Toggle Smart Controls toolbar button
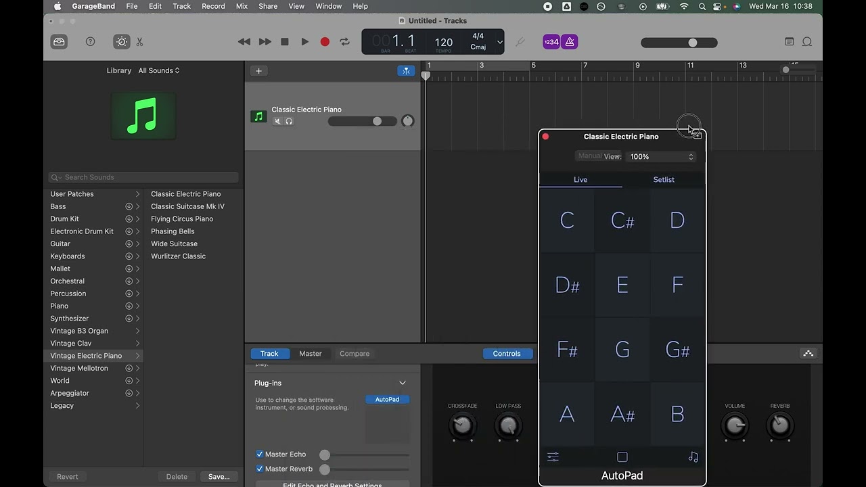Screen dimensions: 866x487 coord(122,42)
